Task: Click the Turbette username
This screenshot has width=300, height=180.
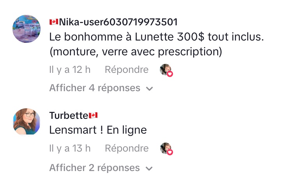Action: [69, 115]
